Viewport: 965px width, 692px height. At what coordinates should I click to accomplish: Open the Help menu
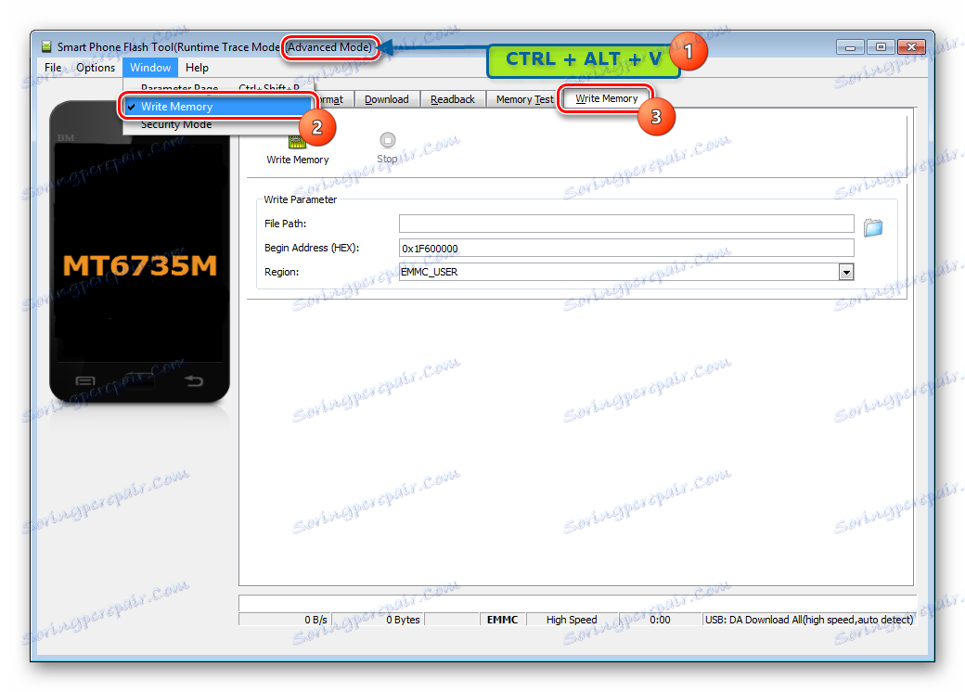point(197,68)
